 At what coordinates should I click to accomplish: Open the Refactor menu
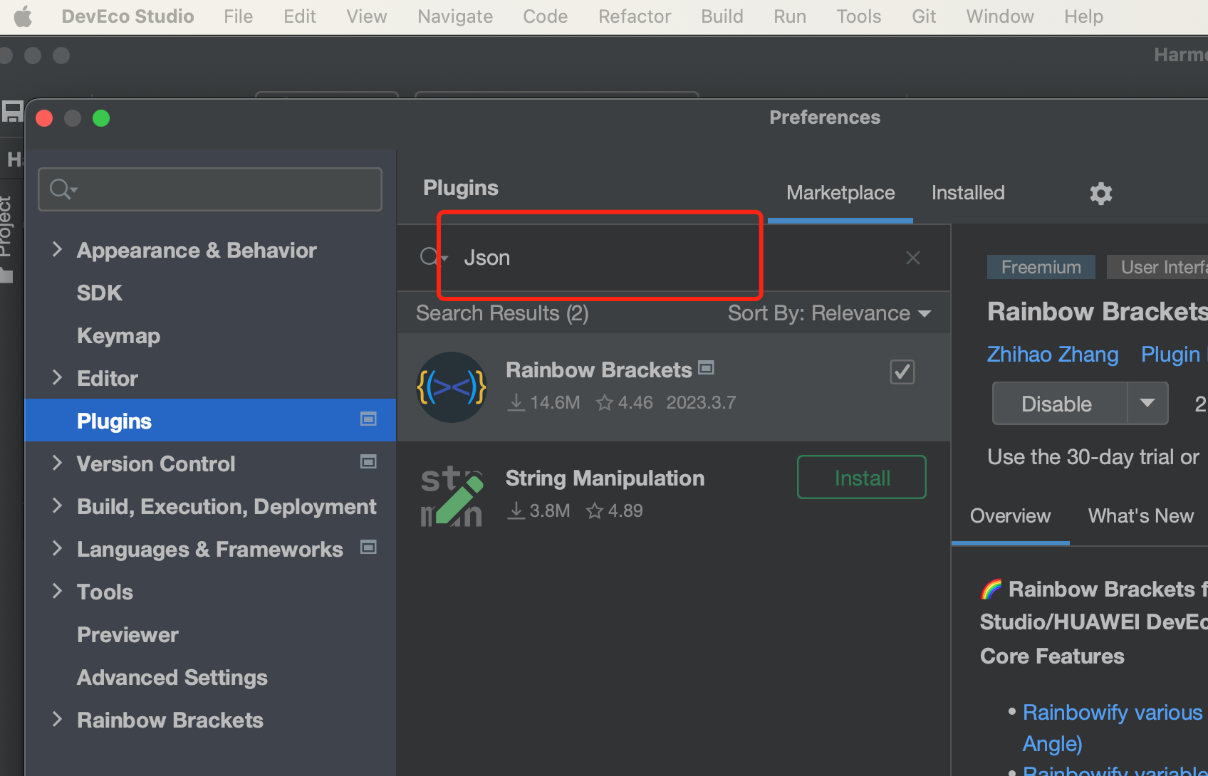point(635,16)
